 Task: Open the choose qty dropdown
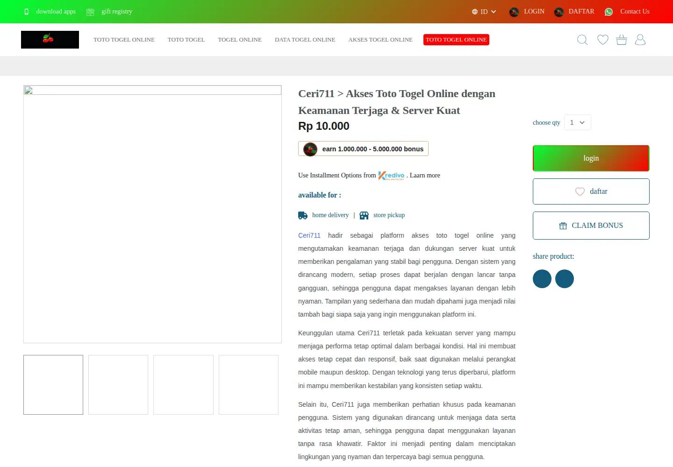(578, 122)
